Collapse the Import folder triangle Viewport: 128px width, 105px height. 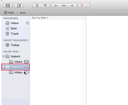click(x=4, y=56)
